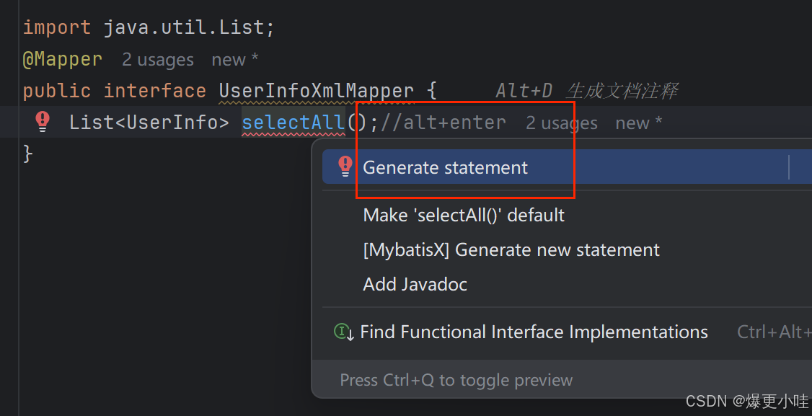Click the new * hint on selectAll line
Viewport: 812px width, 416px height.
[638, 123]
